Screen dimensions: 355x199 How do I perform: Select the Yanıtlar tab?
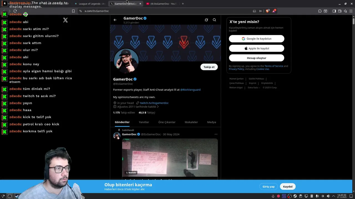coord(144,122)
